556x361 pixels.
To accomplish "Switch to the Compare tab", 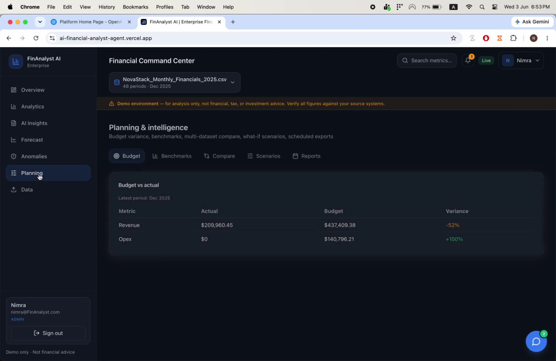I will [219, 156].
